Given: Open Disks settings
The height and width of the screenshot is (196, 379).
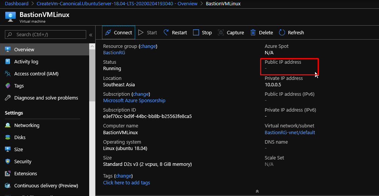Looking at the screenshot, I should (x=44, y=137).
